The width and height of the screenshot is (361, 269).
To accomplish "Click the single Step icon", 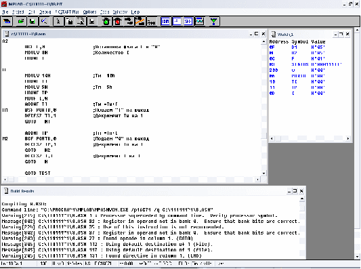I will 129,22.
